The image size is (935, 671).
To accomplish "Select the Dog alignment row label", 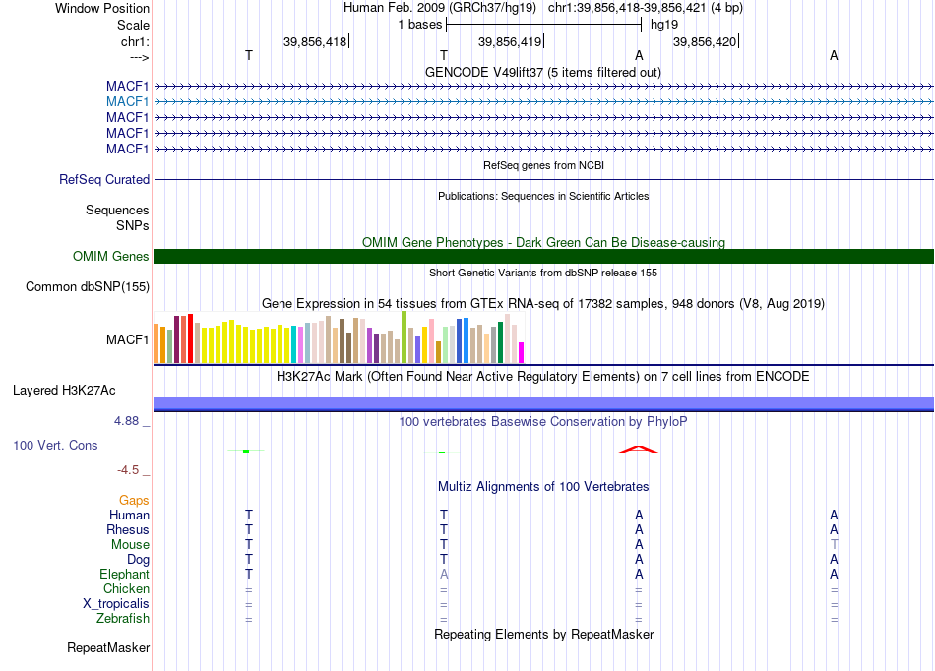I will click(139, 560).
